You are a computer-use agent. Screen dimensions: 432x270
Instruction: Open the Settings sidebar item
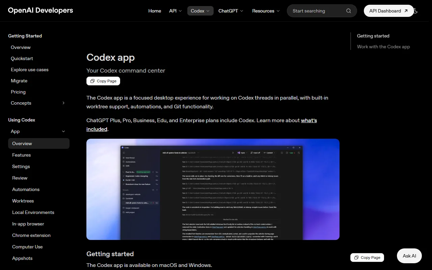point(21,166)
